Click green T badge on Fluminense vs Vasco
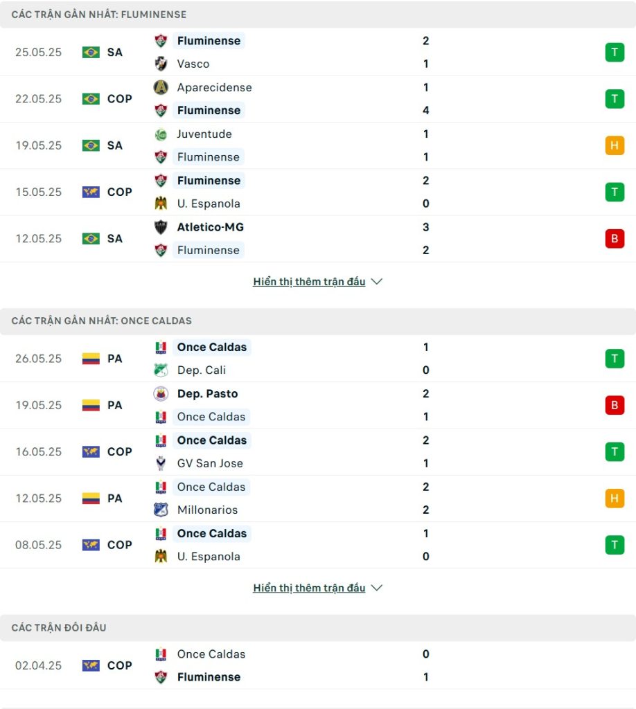Image resolution: width=636 pixels, height=709 pixels. tap(615, 53)
